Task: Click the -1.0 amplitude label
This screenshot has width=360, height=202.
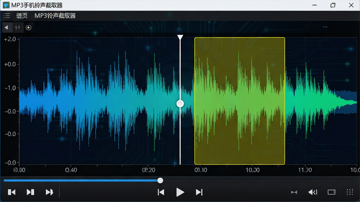Action: coord(10,88)
